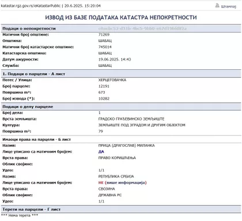Click the page title ИЗВОД ИЗ БАЗЕ ПОДАТАКА

coord(121,17)
